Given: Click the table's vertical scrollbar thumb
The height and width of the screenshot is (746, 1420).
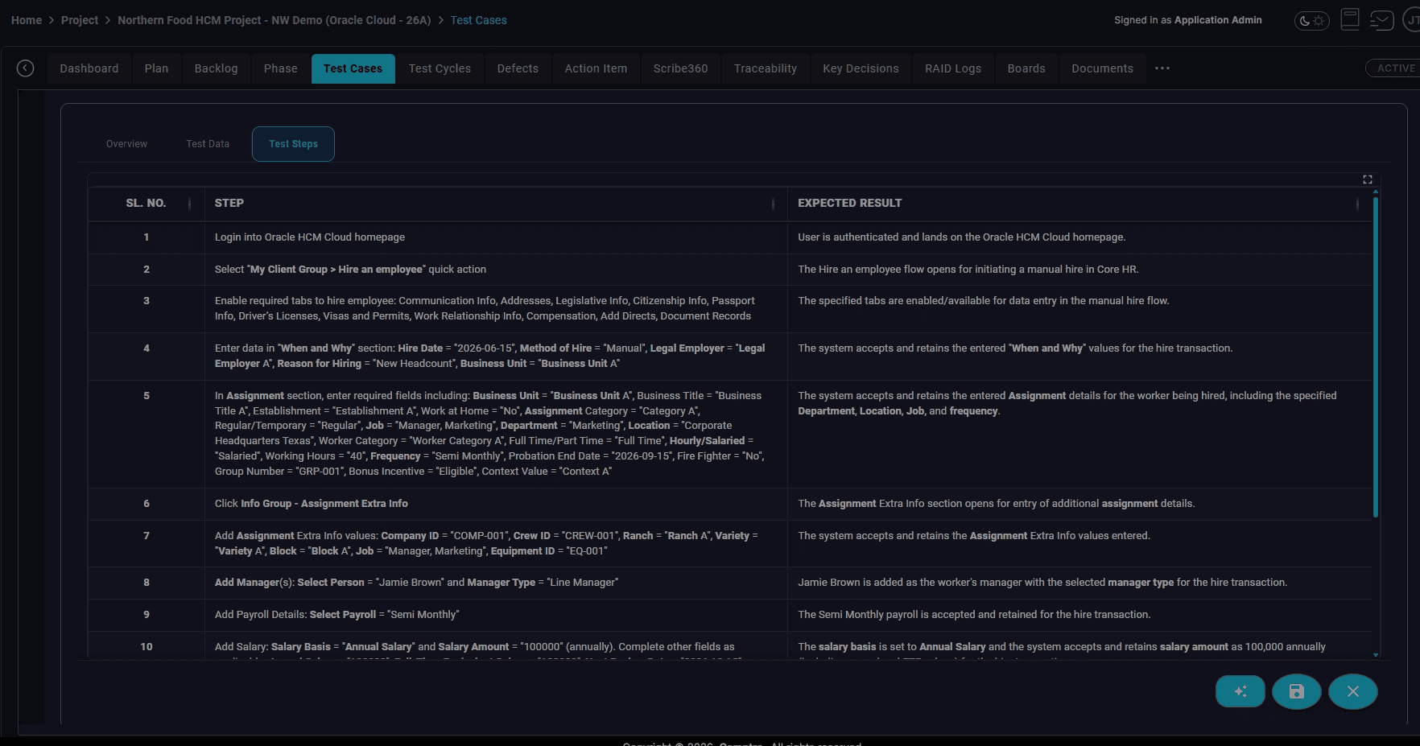Looking at the screenshot, I should pyautogui.click(x=1376, y=357).
